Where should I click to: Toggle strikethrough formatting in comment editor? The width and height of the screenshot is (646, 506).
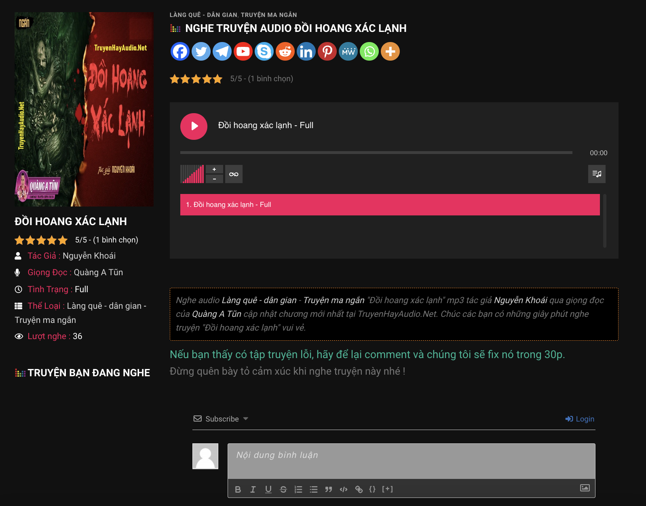(x=283, y=489)
